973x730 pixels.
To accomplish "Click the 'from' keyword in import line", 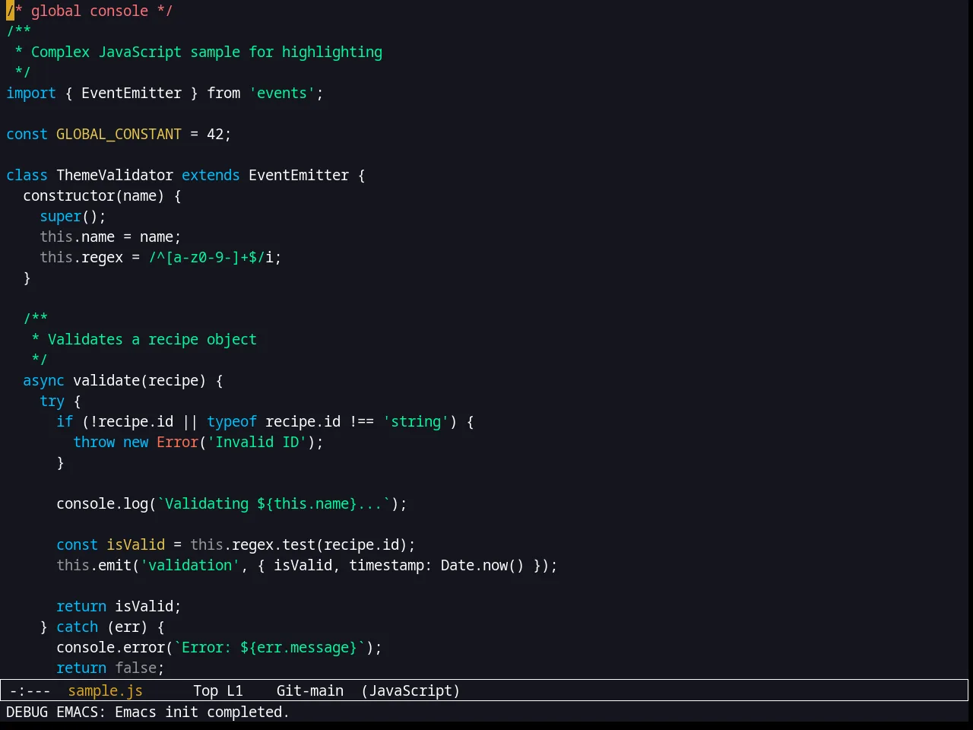I will tap(223, 93).
